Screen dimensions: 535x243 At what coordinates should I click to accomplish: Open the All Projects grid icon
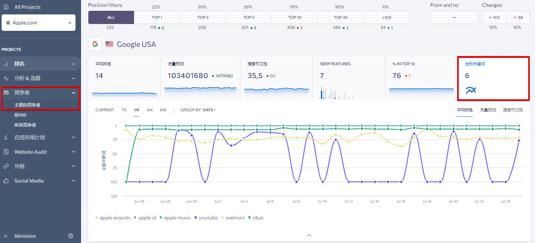tap(6, 7)
